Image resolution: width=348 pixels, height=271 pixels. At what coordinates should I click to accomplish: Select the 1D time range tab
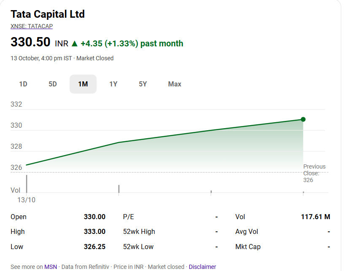(23, 84)
